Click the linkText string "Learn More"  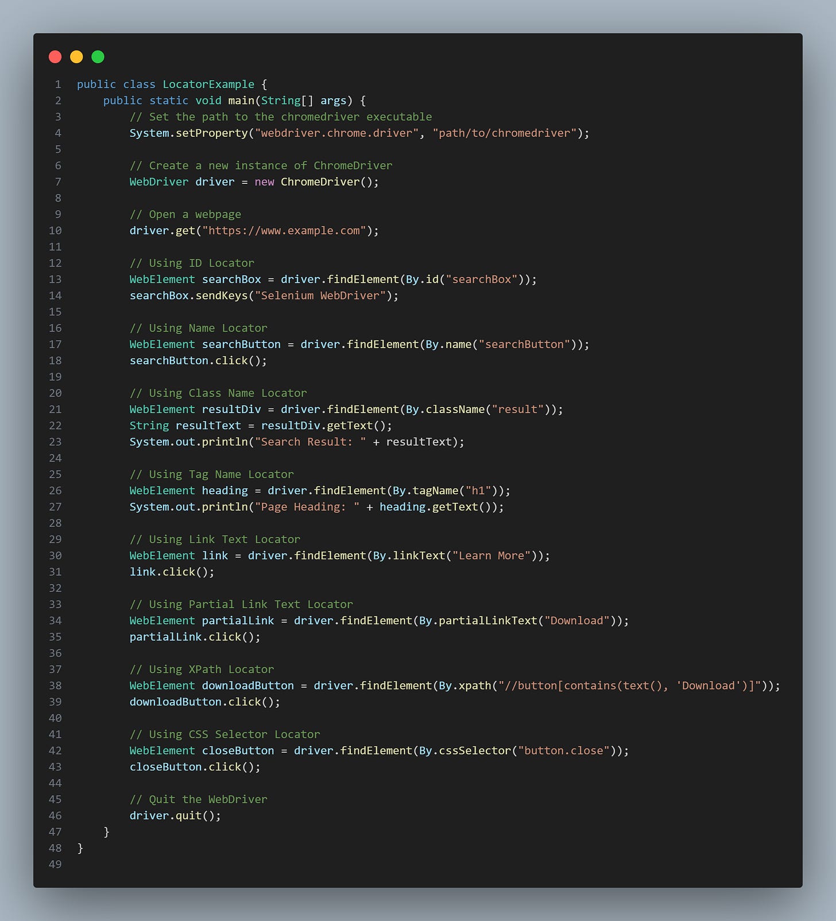(x=491, y=556)
